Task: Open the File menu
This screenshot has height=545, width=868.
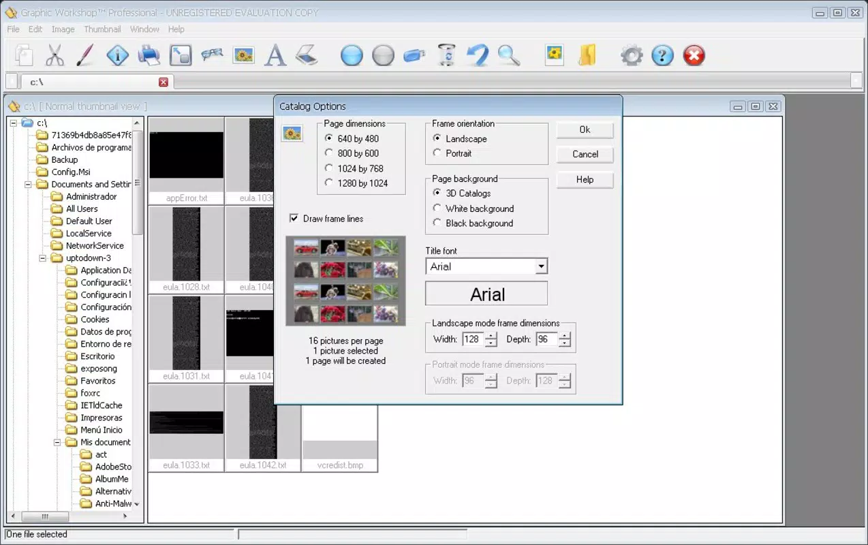Action: coord(14,29)
